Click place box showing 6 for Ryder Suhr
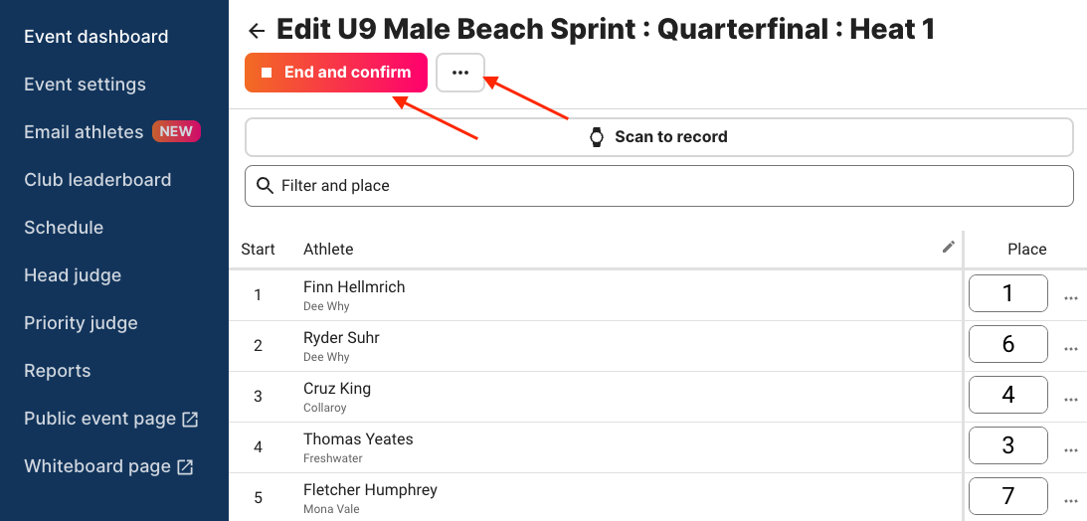 [1008, 344]
